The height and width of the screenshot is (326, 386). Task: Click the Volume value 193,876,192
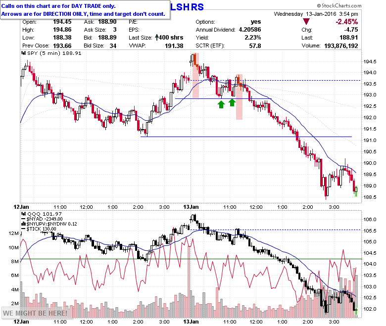click(341, 46)
